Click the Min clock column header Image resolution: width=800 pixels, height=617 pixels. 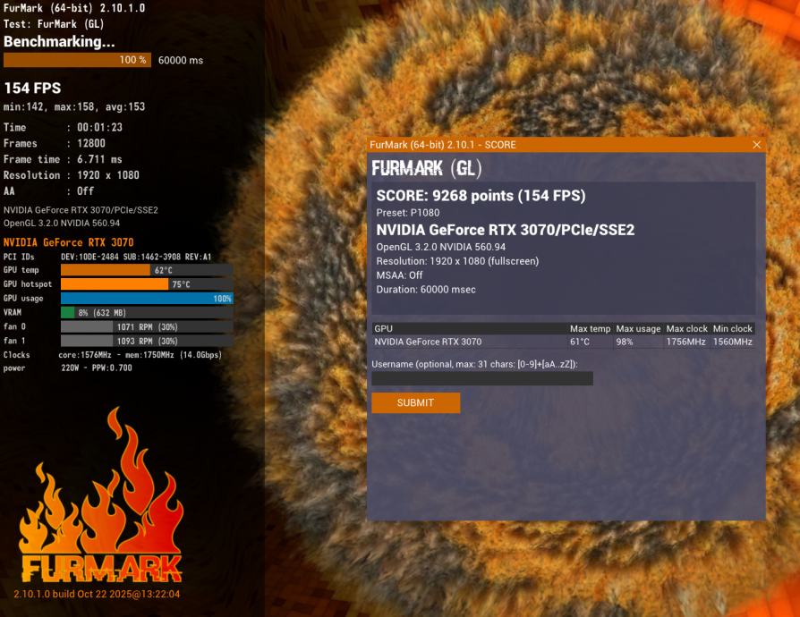click(x=732, y=329)
